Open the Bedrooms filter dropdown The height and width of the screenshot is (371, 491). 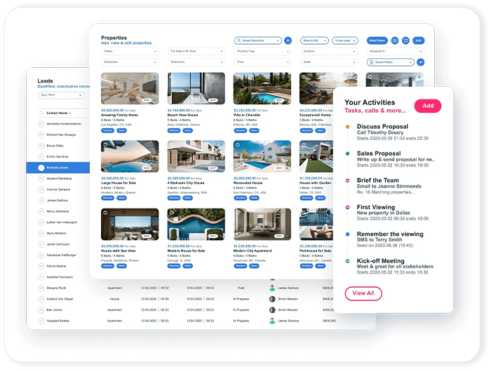click(130, 62)
